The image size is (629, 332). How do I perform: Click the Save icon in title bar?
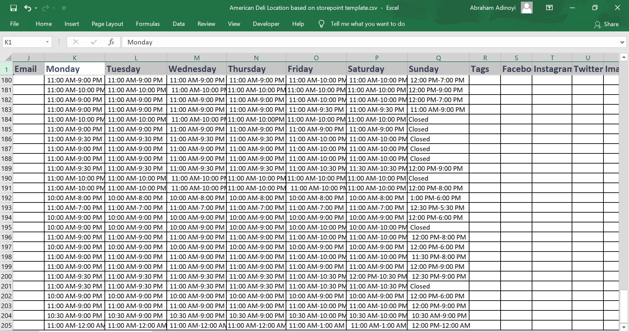pyautogui.click(x=13, y=8)
